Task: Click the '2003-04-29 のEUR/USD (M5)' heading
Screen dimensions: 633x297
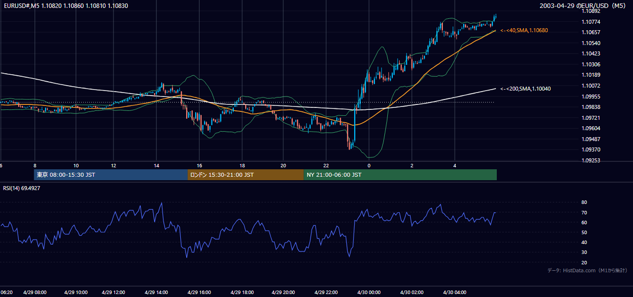Action: pos(583,6)
